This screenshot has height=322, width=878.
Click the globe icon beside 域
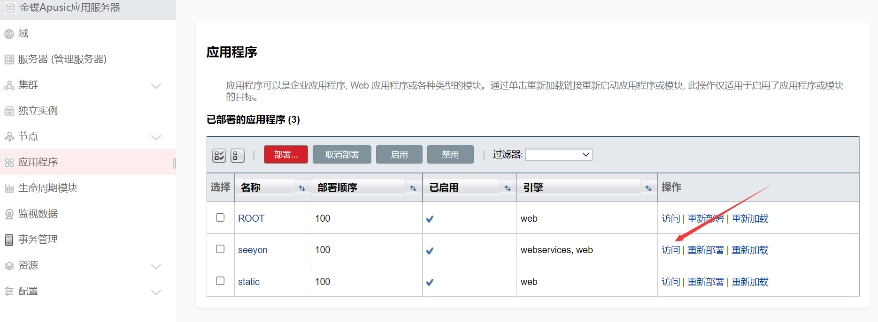tap(9, 34)
